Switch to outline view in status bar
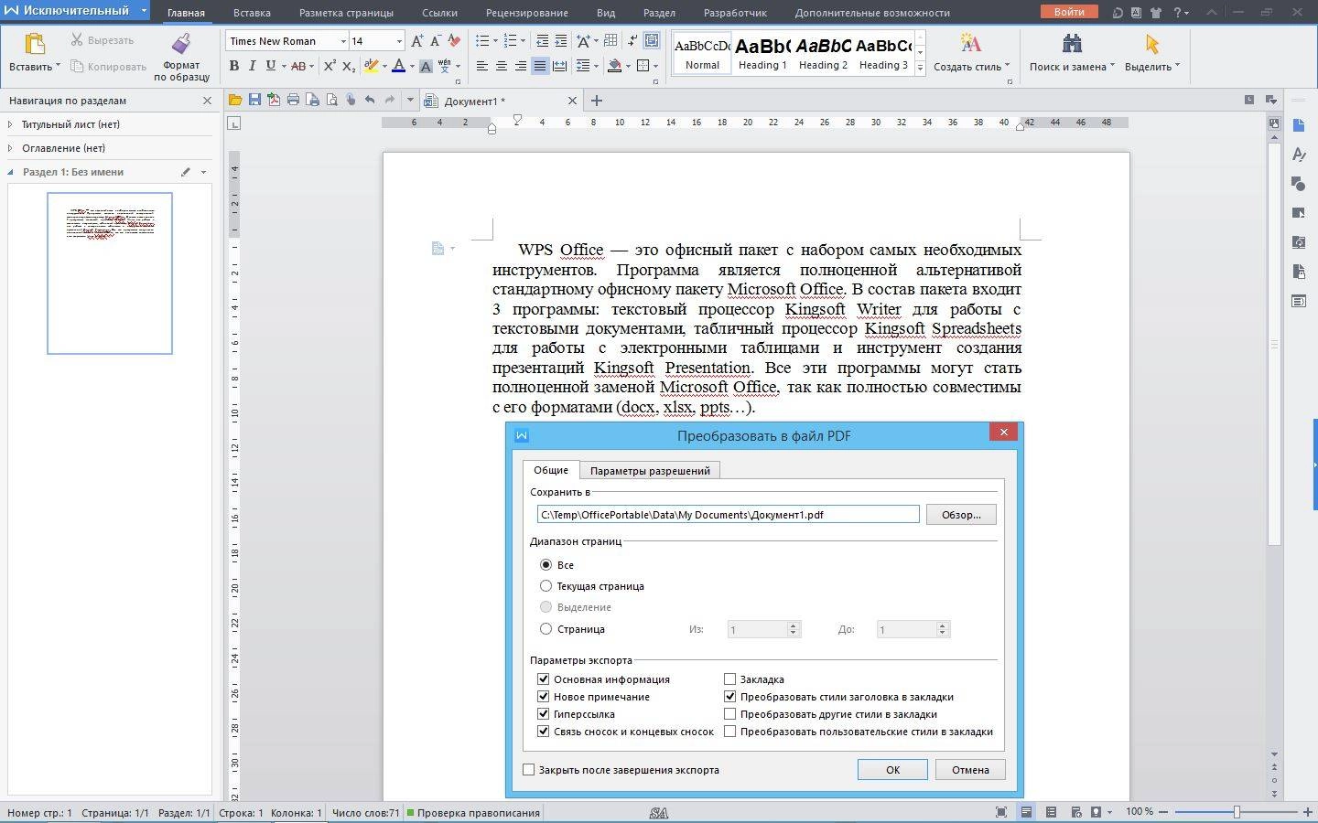 click(x=1051, y=812)
